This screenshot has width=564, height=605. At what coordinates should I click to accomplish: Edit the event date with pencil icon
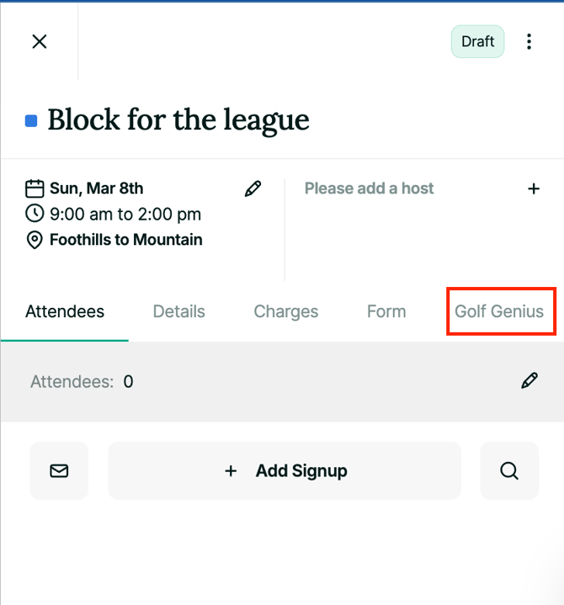coord(253,189)
